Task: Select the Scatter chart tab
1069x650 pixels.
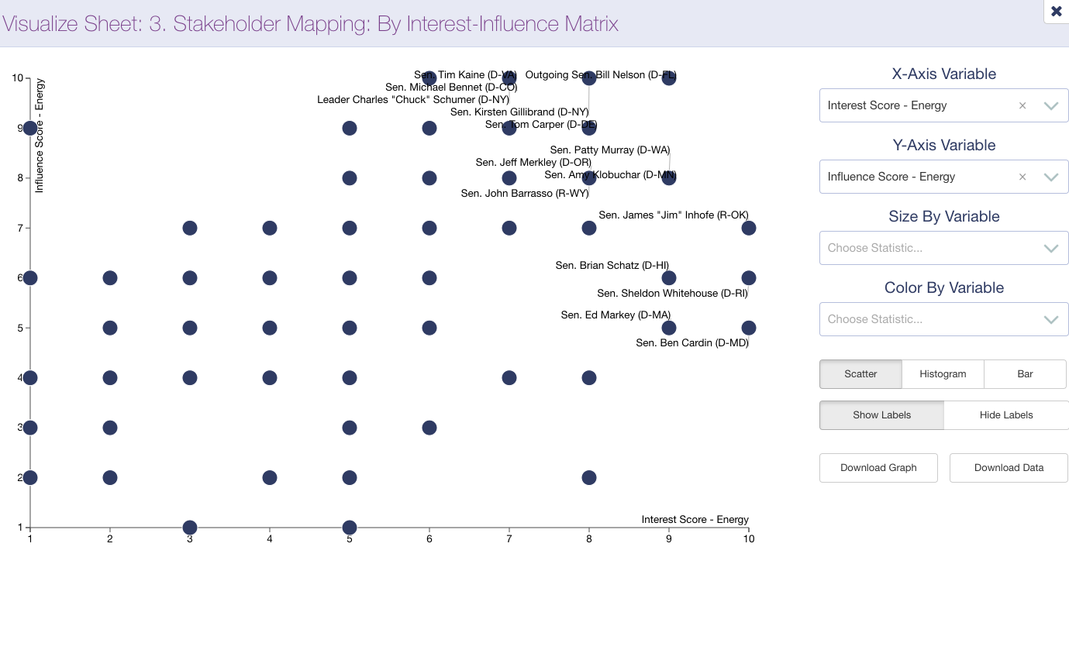Action: pos(860,374)
